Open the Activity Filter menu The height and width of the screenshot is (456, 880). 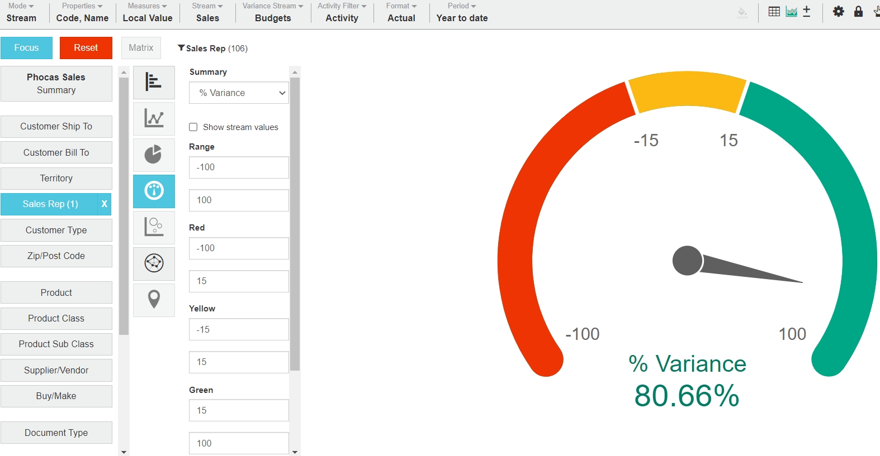point(342,12)
